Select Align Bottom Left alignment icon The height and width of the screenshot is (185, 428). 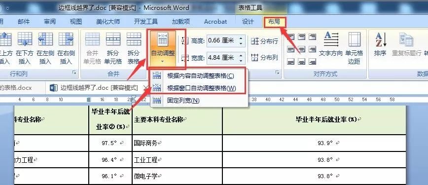[291, 62]
